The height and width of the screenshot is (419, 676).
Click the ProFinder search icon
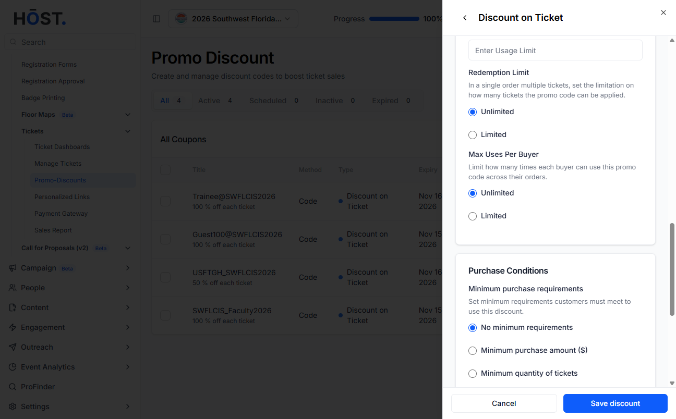pos(13,387)
